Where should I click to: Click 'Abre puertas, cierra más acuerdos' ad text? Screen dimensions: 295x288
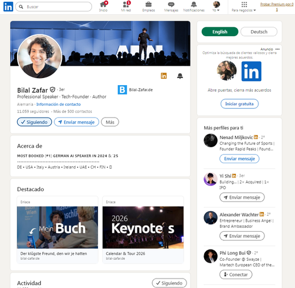coord(240,90)
